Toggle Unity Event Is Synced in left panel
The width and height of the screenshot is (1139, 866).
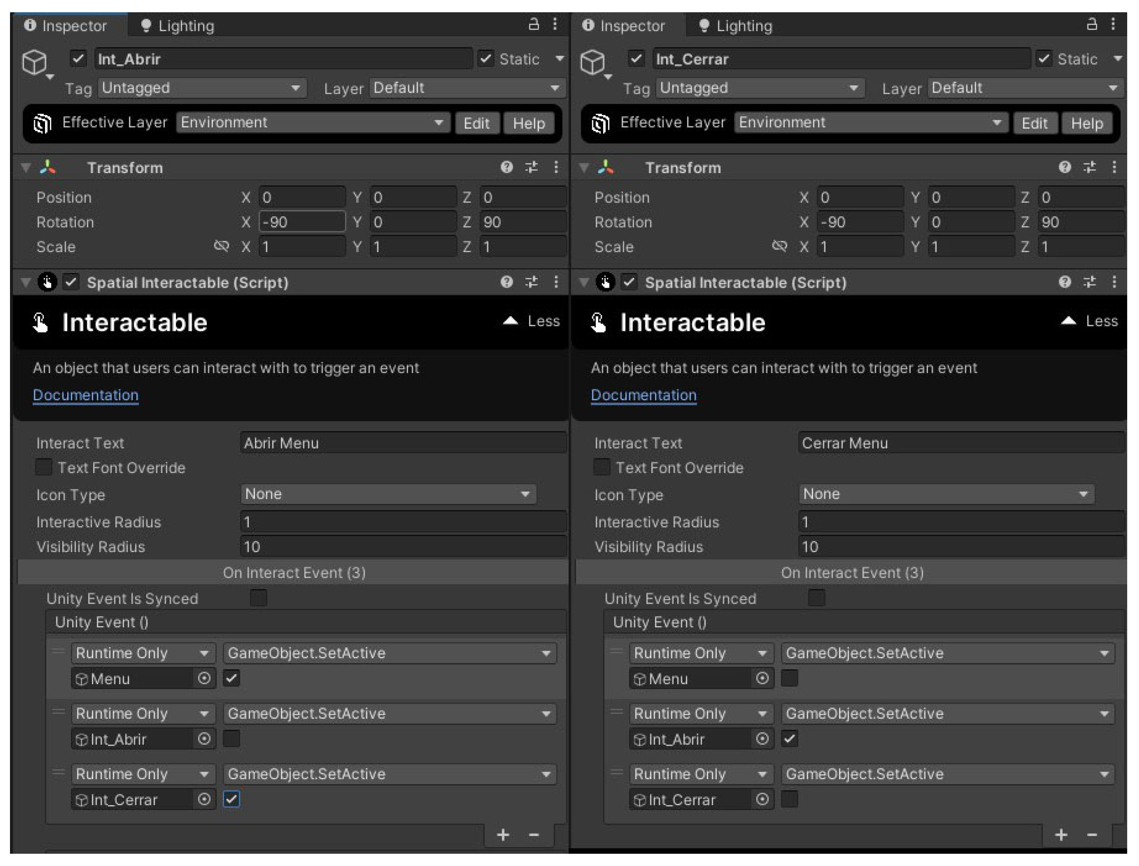[x=258, y=598]
